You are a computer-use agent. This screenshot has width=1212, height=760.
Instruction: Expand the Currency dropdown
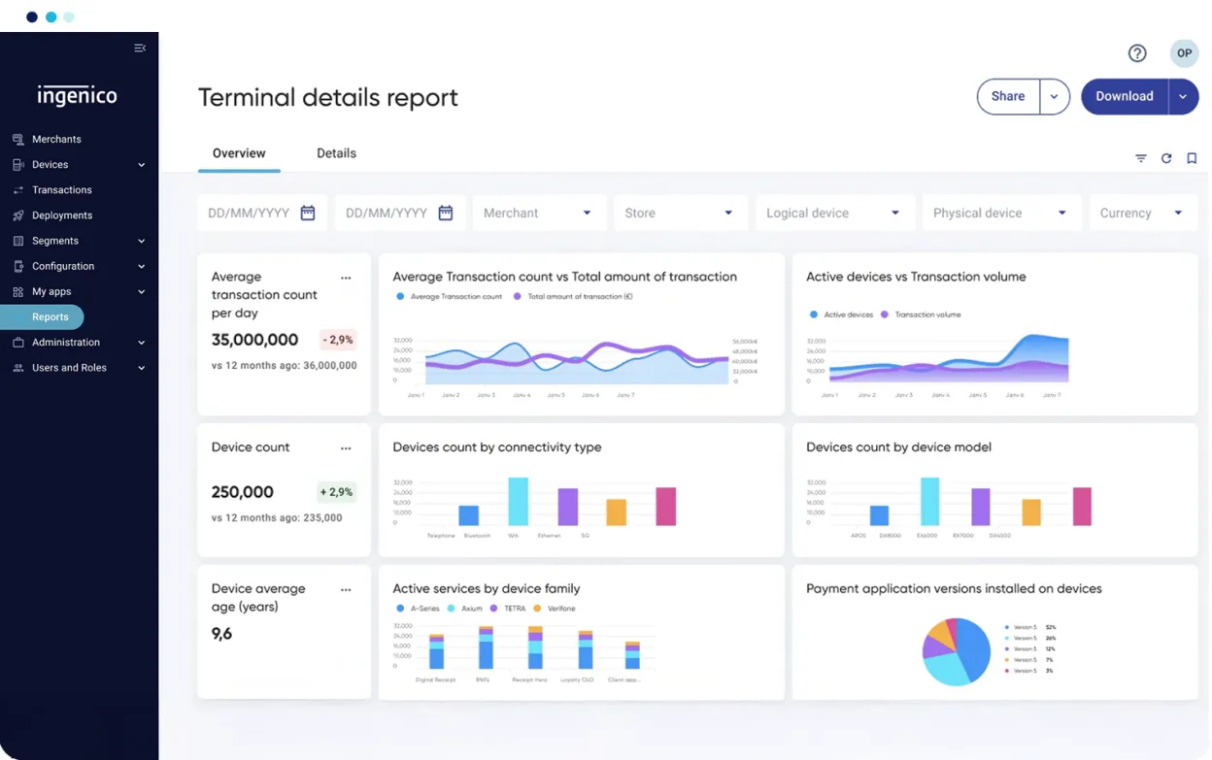pyautogui.click(x=1141, y=213)
